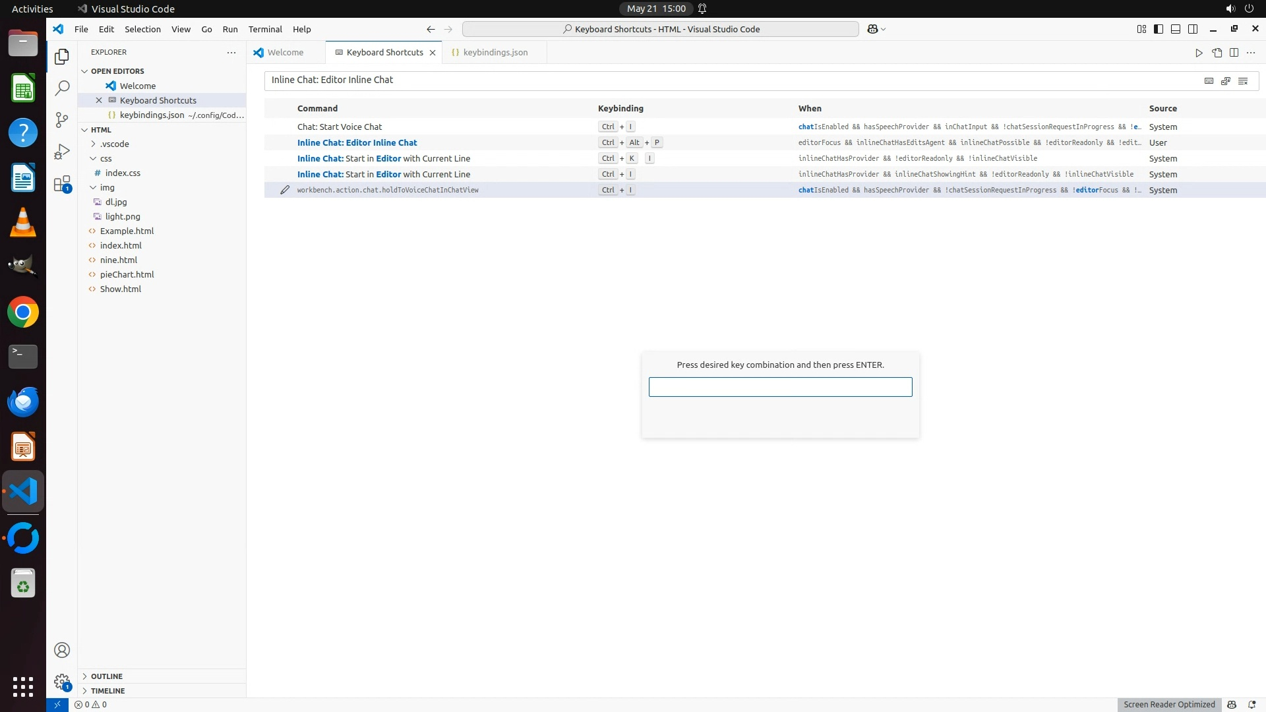
Task: Click Sort by Precedence icon
Action: (1226, 80)
